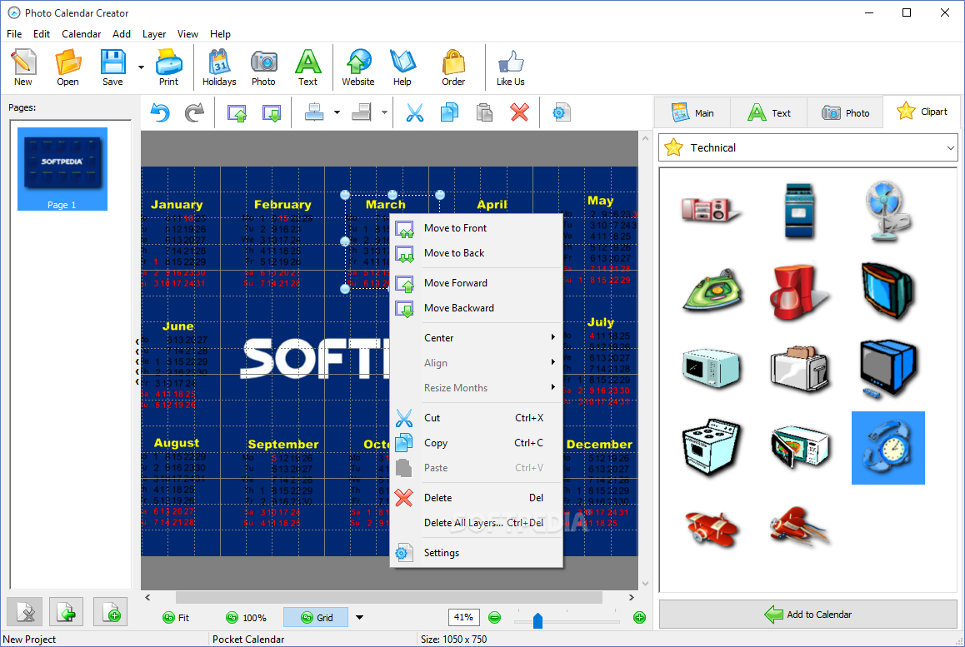Screen dimensions: 965x647
Task: Move layer backward using the editor toolbar icon
Action: click(272, 112)
